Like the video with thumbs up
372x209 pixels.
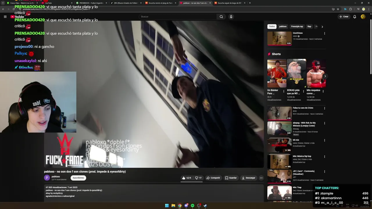(x=187, y=178)
